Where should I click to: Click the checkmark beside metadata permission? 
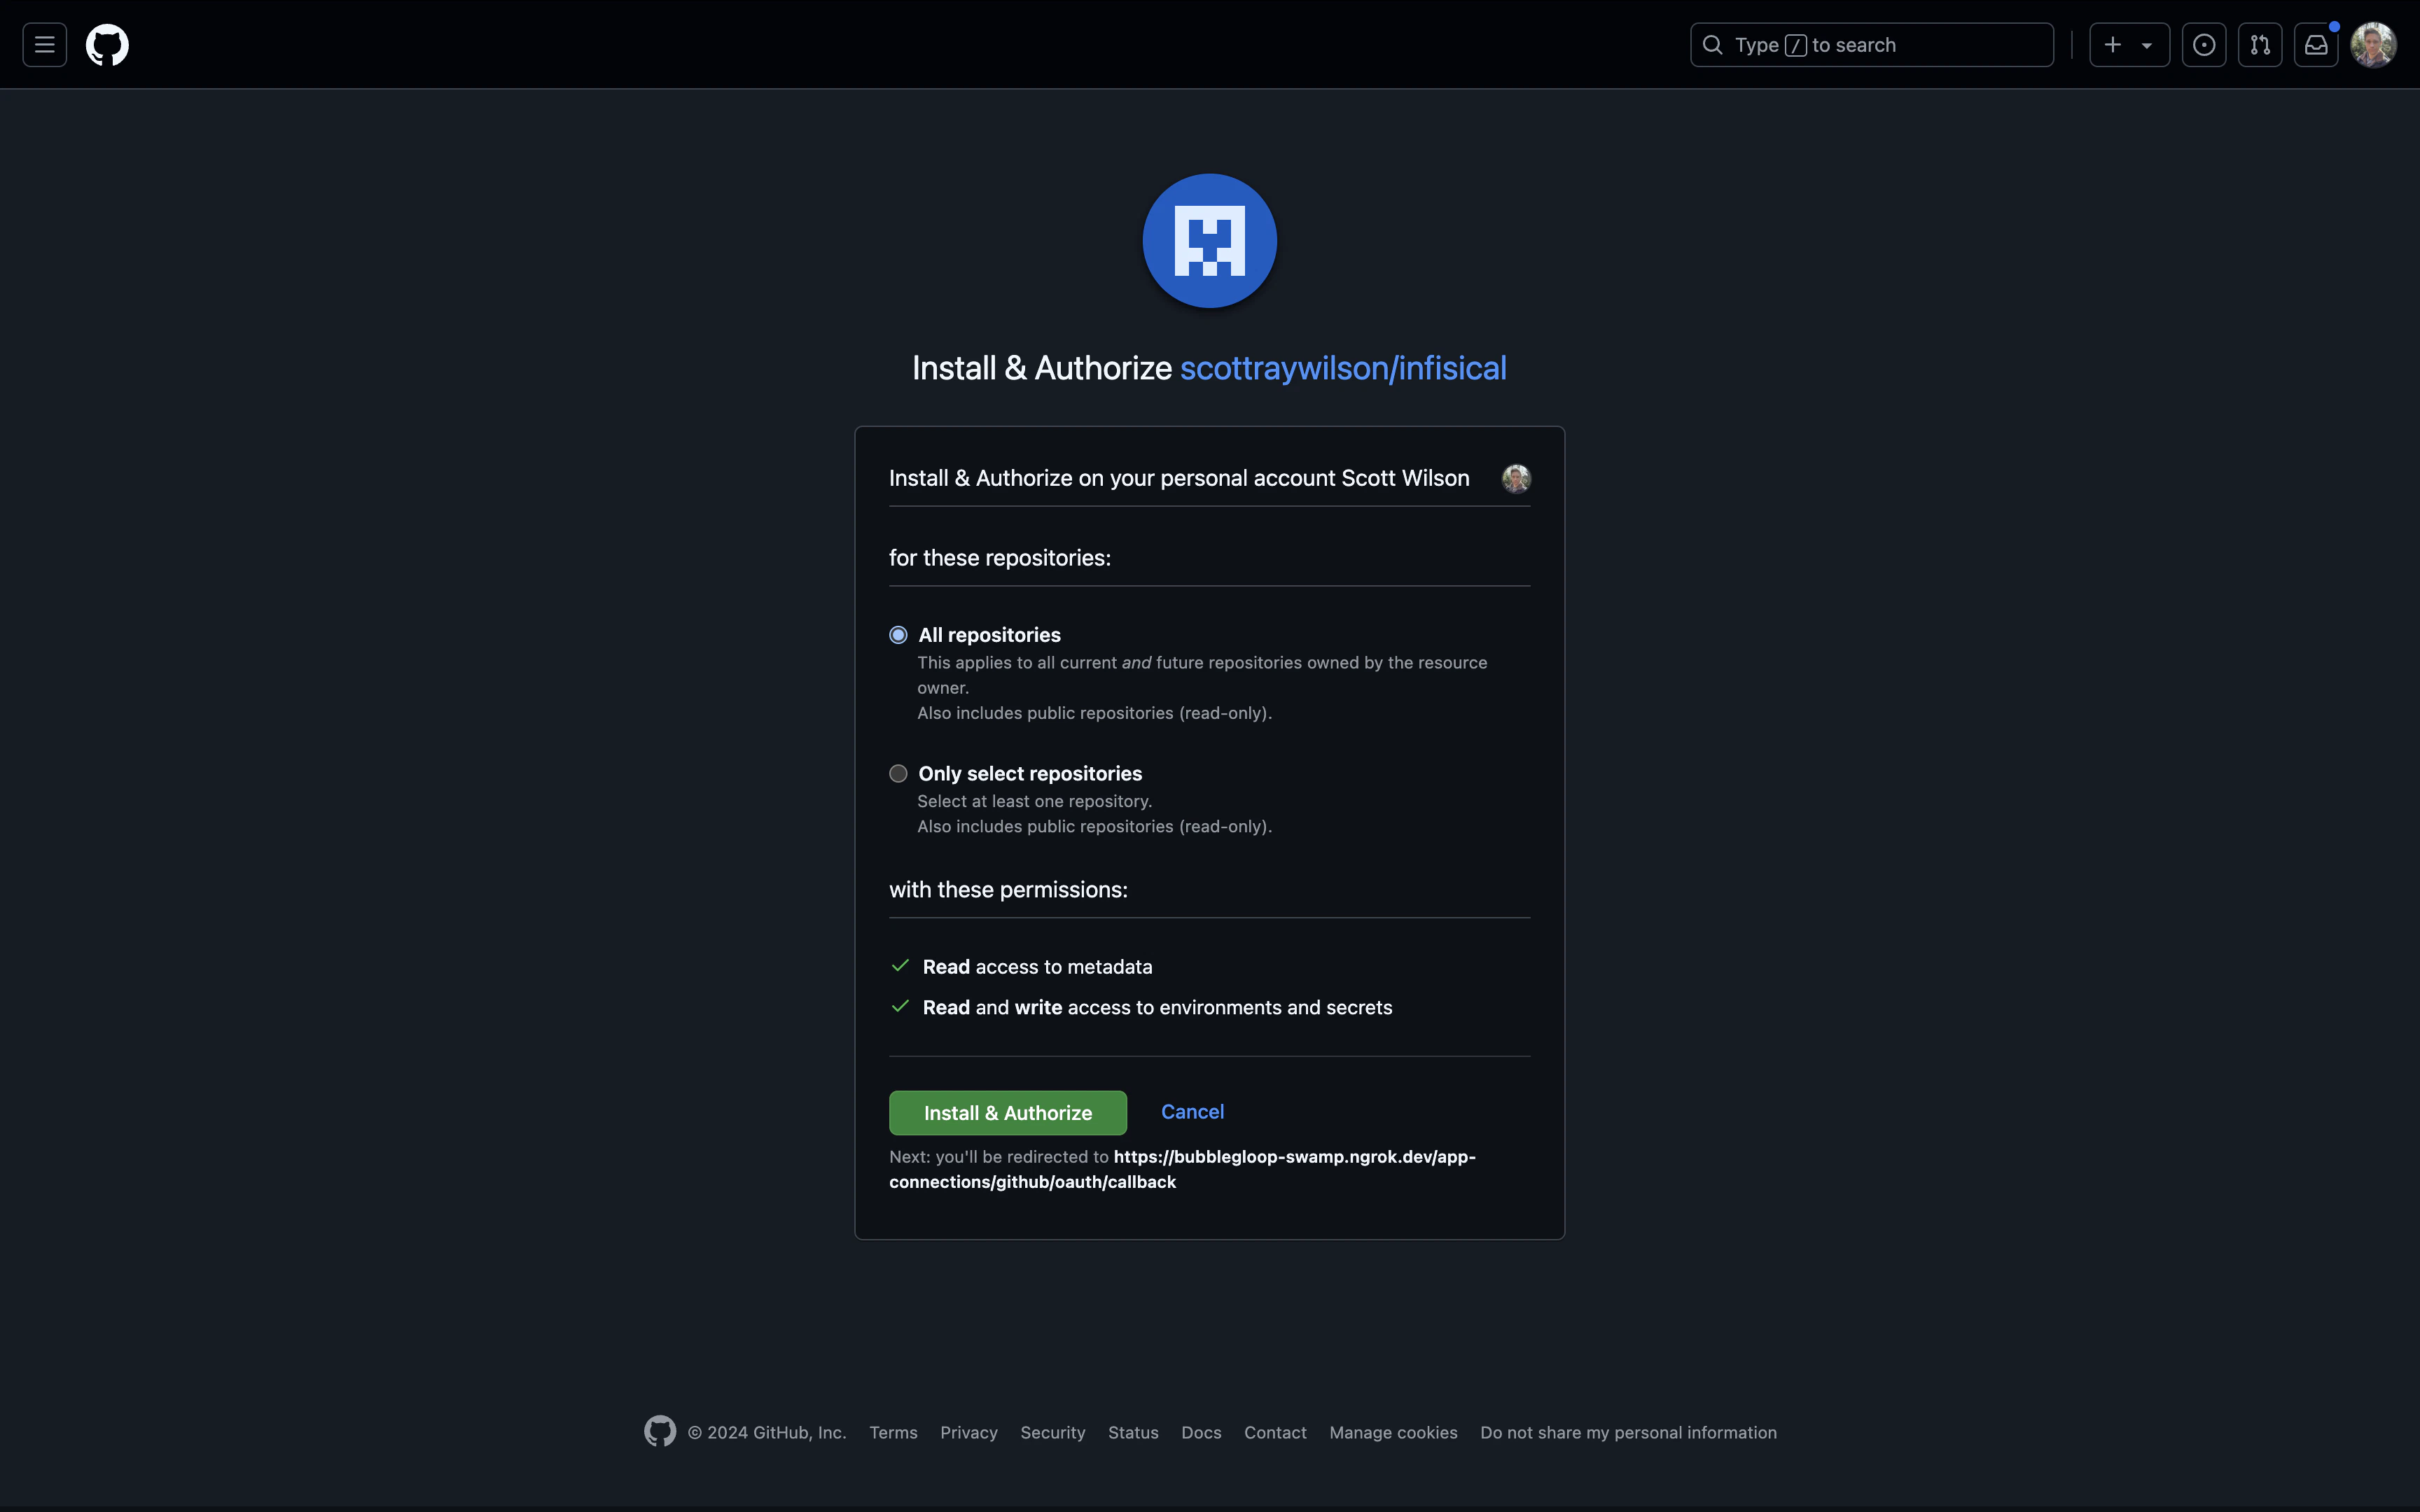899,966
